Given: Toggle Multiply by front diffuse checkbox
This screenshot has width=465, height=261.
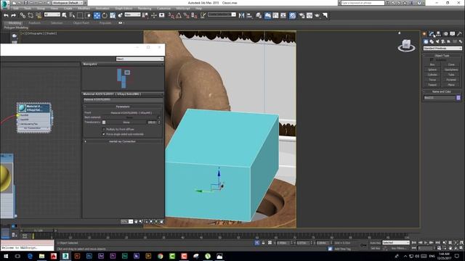Looking at the screenshot, I should pos(103,129).
